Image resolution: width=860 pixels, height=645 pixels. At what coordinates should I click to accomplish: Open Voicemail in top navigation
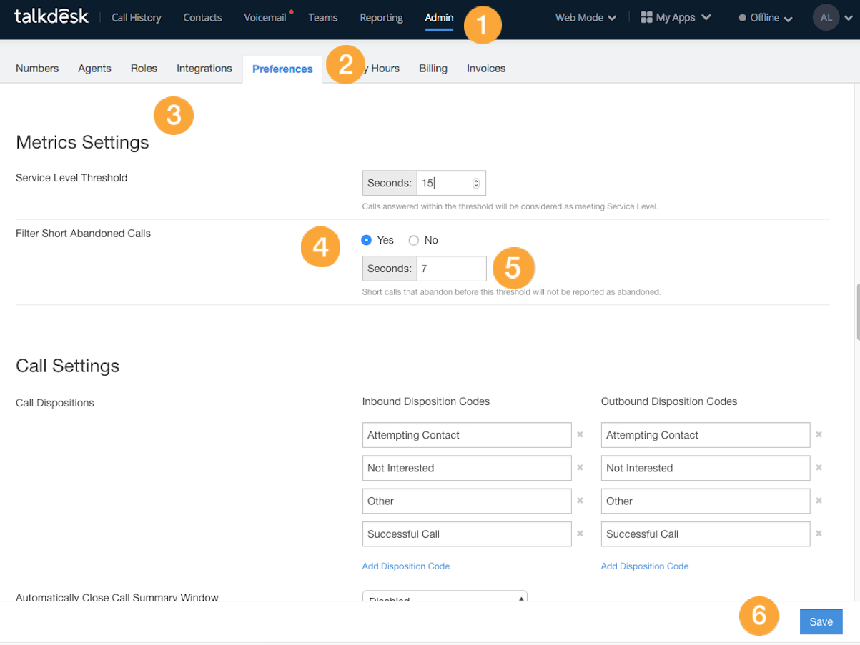click(x=265, y=18)
